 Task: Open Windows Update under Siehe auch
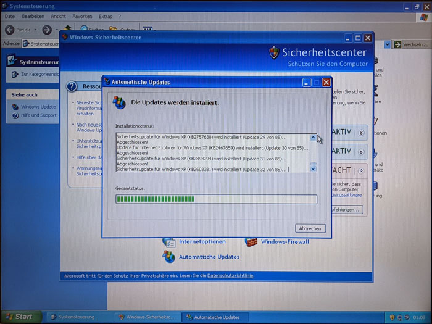tap(38, 107)
